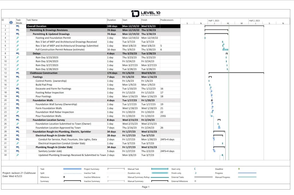The width and height of the screenshot is (294, 195).
Task: Click the blue Task bar swatch in the legend
Action: pyautogui.click(x=72, y=169)
